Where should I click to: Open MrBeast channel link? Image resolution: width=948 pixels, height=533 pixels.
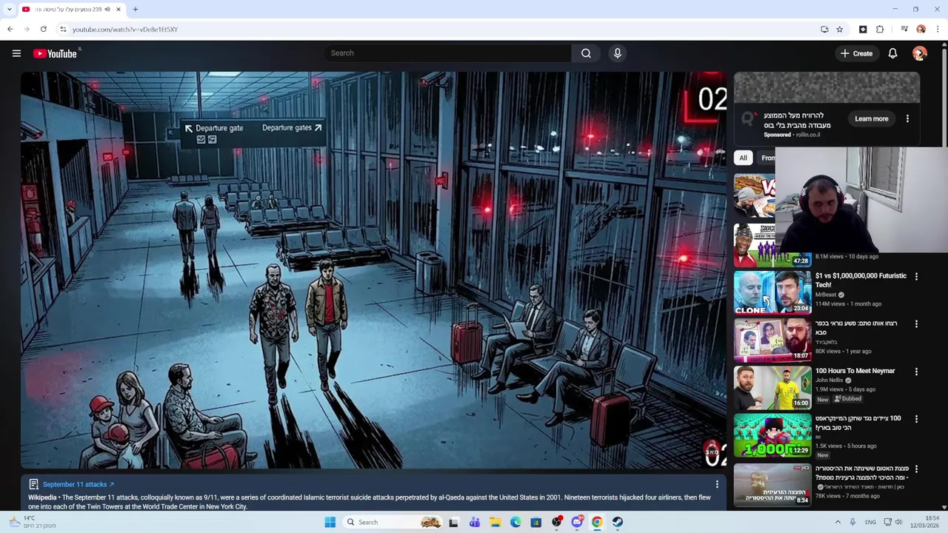pyautogui.click(x=826, y=295)
